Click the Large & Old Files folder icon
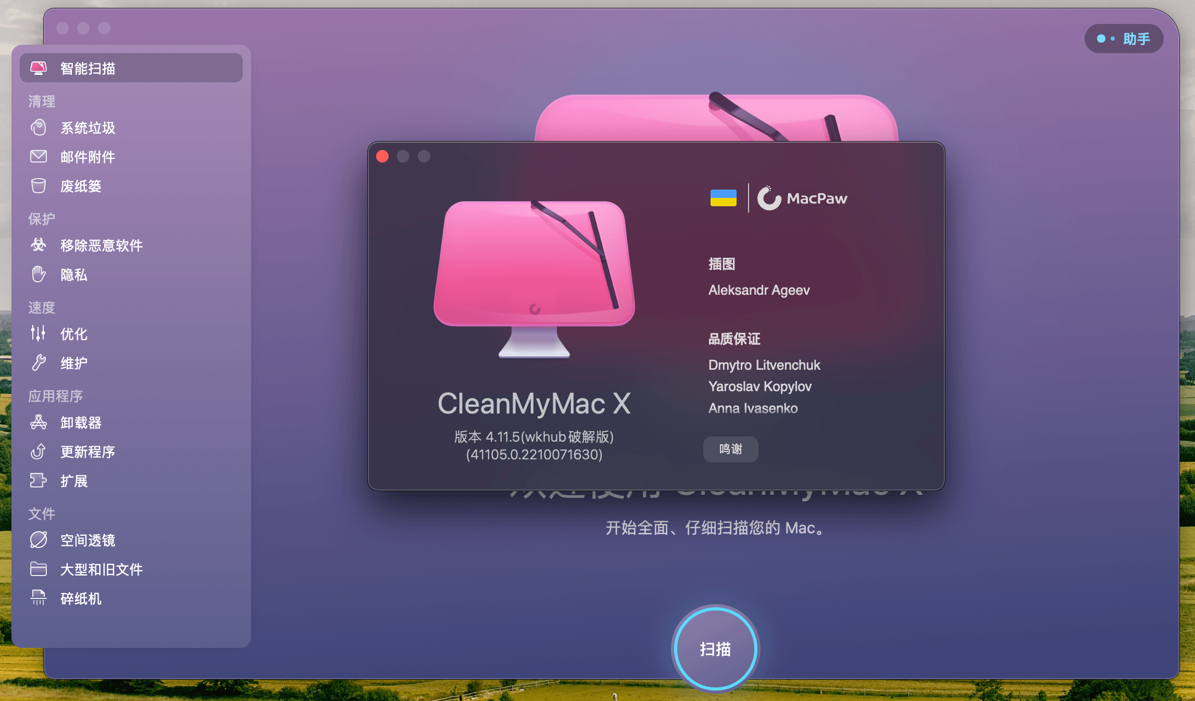 tap(39, 569)
